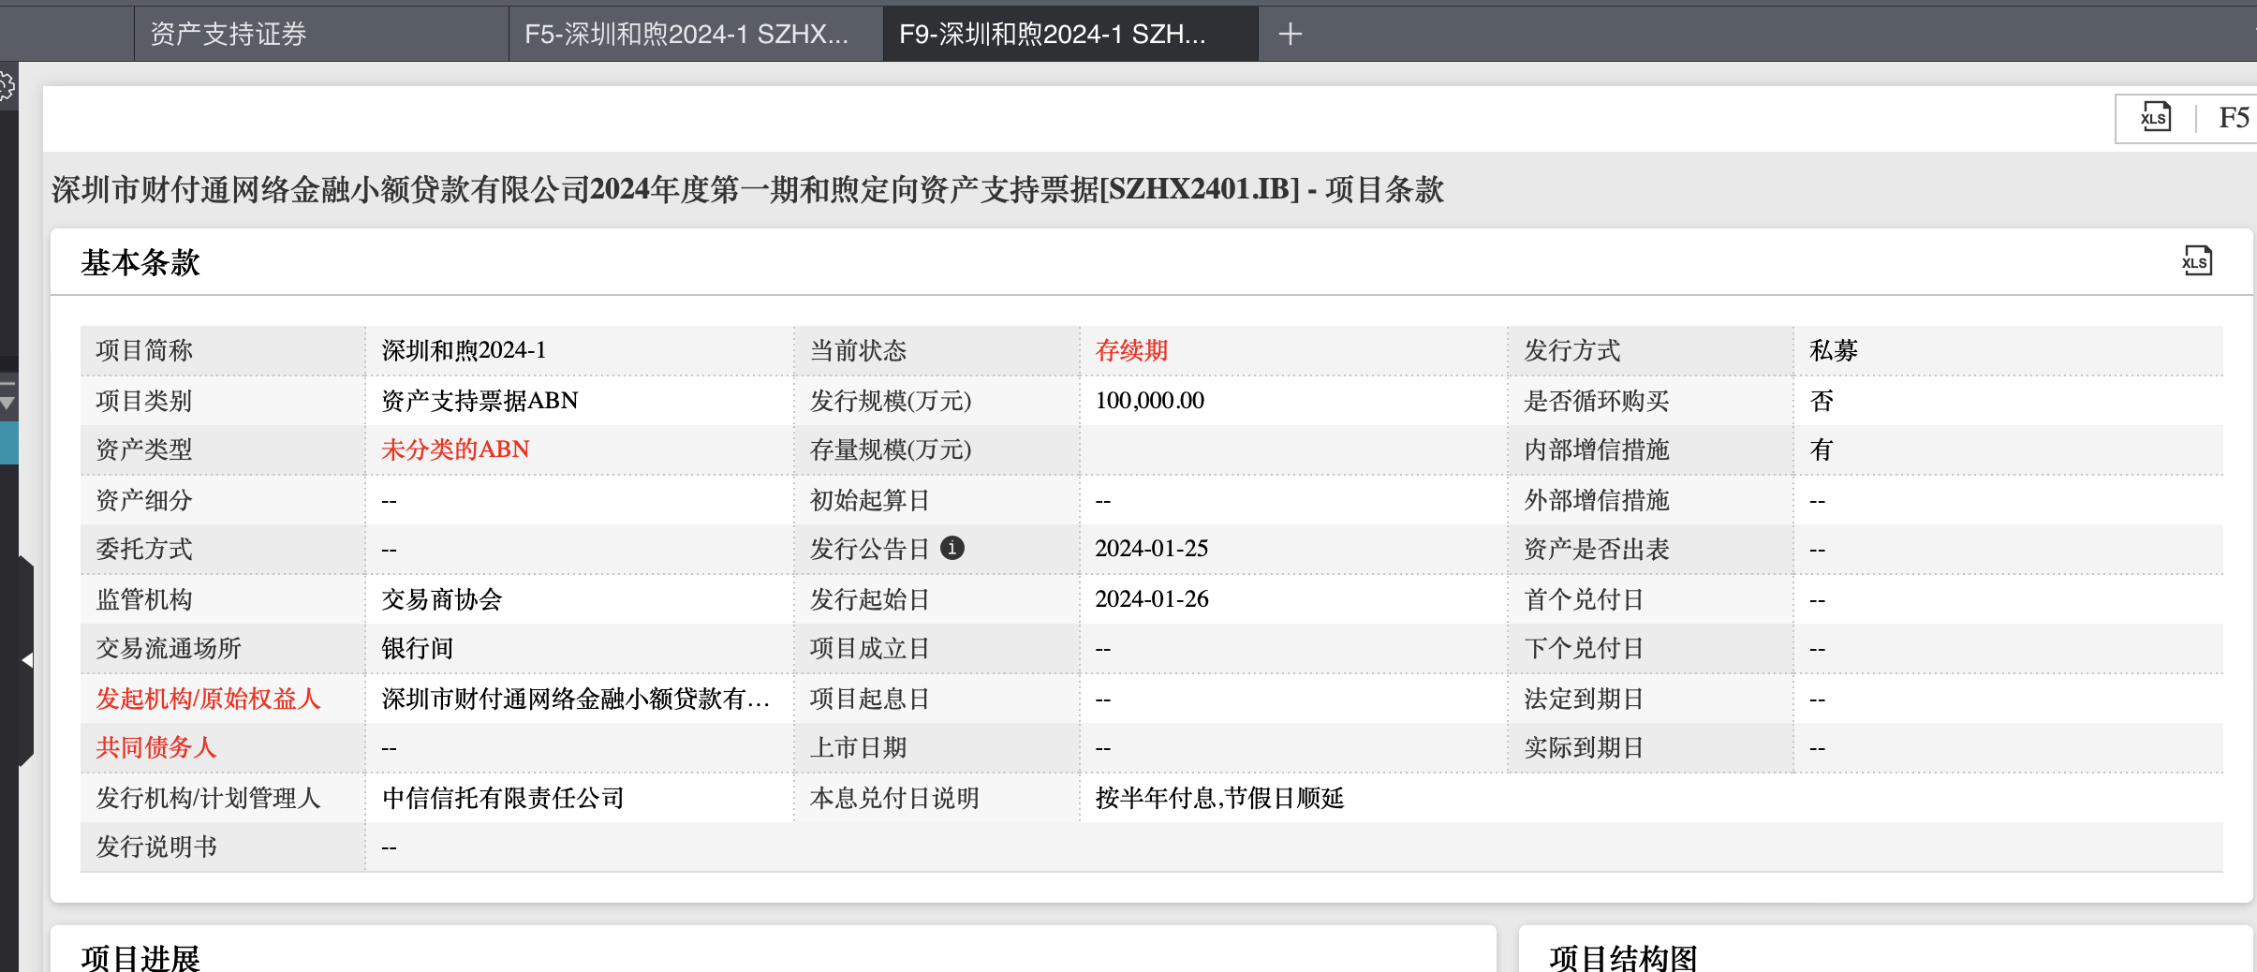2257x972 pixels.
Task: Click the top-right XLS export icon
Action: pos(2155,117)
